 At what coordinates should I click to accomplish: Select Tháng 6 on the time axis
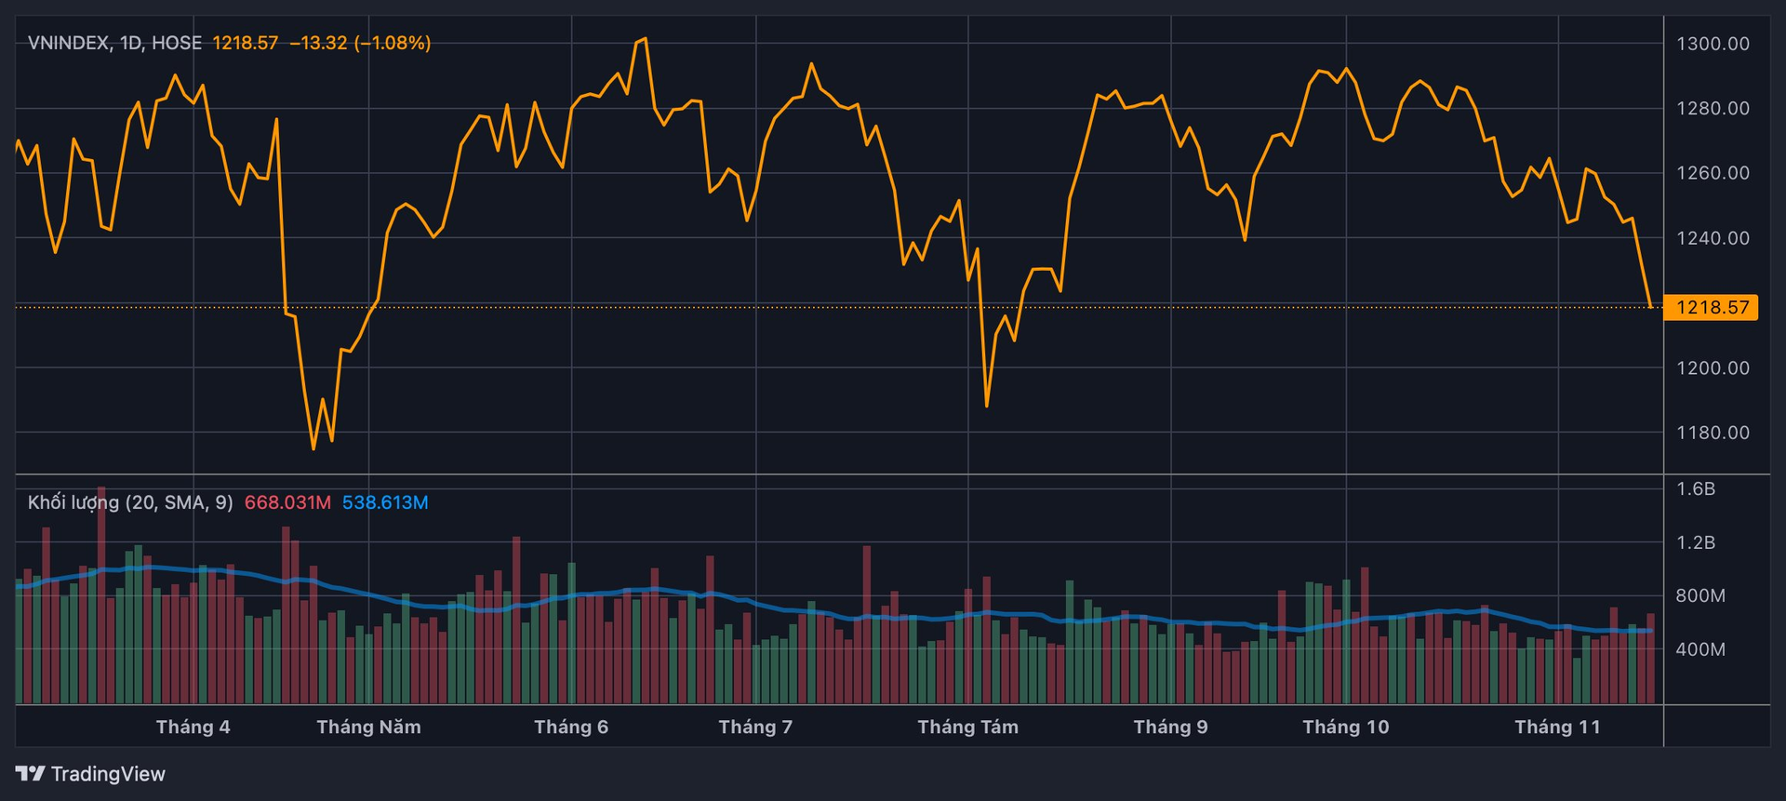[x=571, y=727]
